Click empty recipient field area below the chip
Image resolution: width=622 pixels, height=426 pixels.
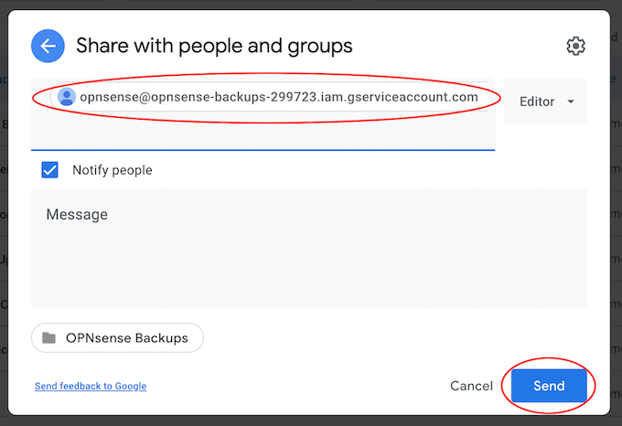coord(263,132)
